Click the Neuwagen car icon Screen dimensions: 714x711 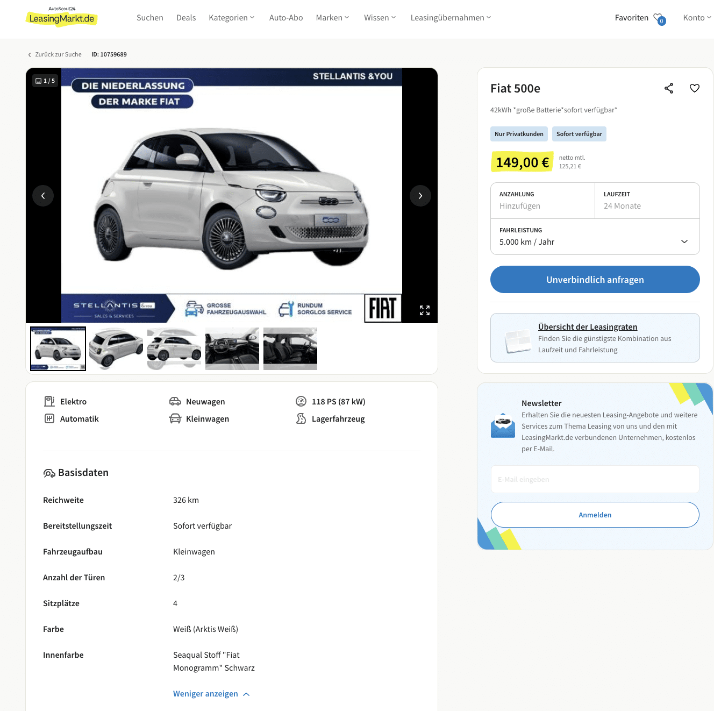pos(175,401)
